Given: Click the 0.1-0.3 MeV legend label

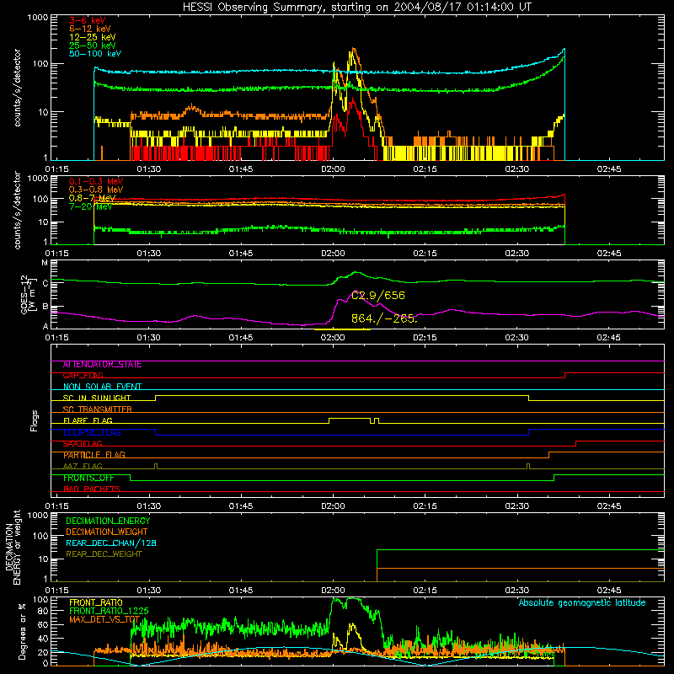Looking at the screenshot, I should [x=96, y=181].
